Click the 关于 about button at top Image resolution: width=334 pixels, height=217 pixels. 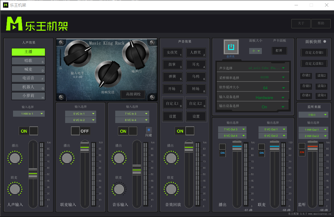point(301,23)
